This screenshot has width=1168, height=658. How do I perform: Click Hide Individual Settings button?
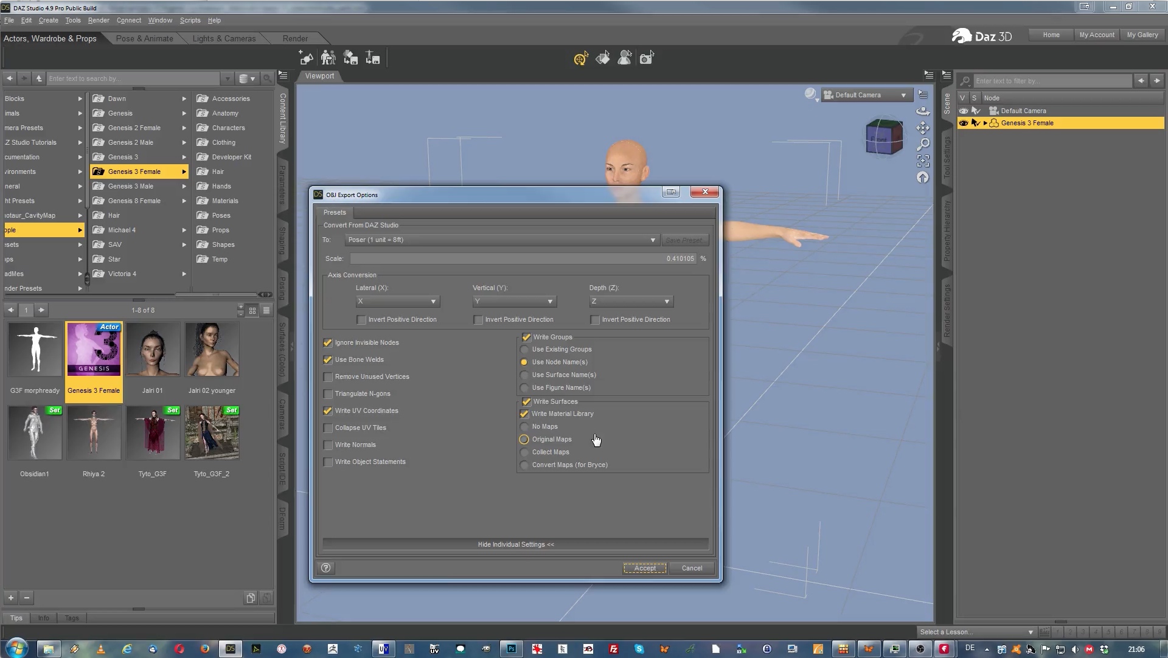click(x=516, y=545)
